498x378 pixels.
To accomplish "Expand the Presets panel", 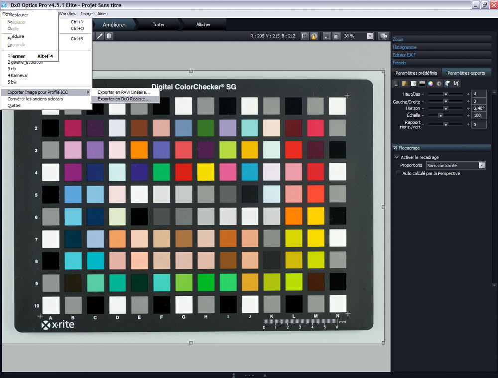I will (x=441, y=63).
